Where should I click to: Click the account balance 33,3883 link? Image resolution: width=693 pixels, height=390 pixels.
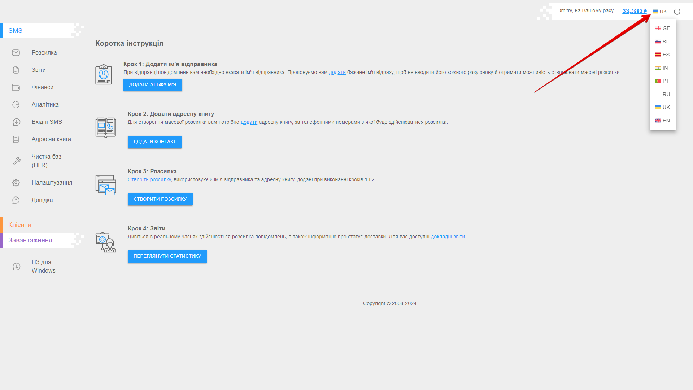tap(634, 11)
